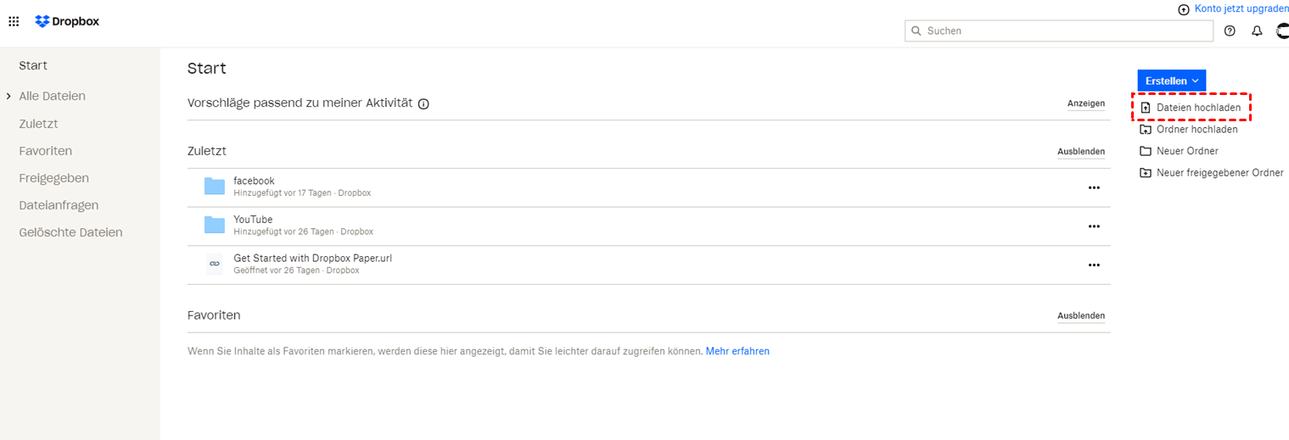Hide the Zuletzt section via Ausblenden
Image resolution: width=1289 pixels, height=440 pixels.
(1080, 152)
